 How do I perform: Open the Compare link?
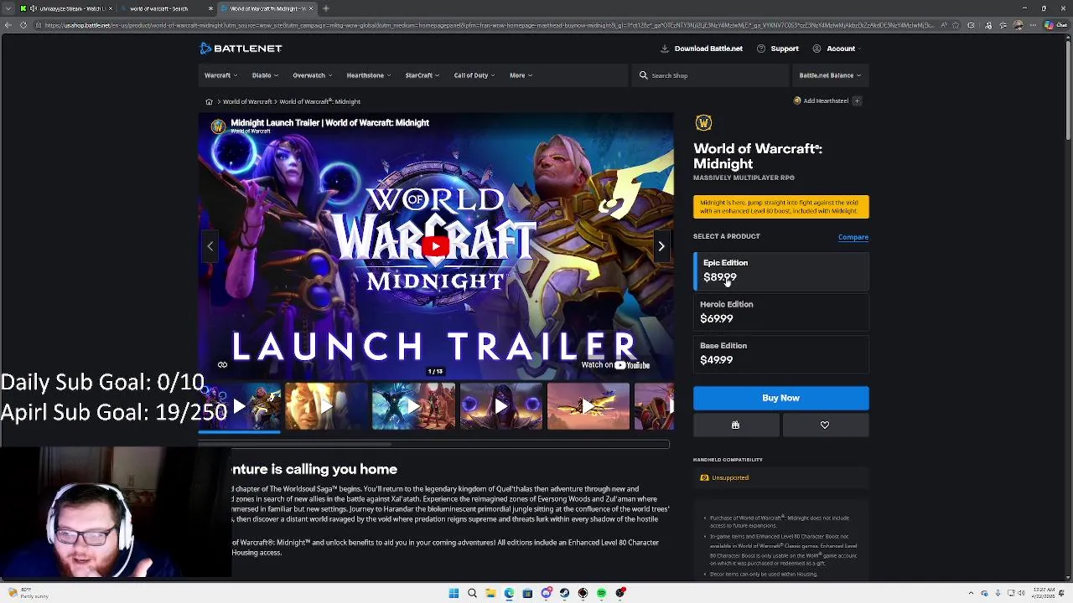point(853,237)
